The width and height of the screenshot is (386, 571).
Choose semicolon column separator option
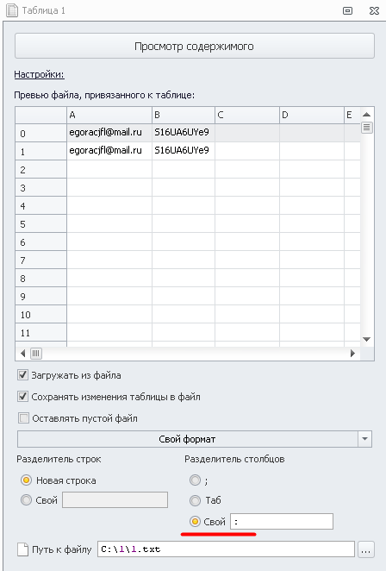pyautogui.click(x=195, y=480)
